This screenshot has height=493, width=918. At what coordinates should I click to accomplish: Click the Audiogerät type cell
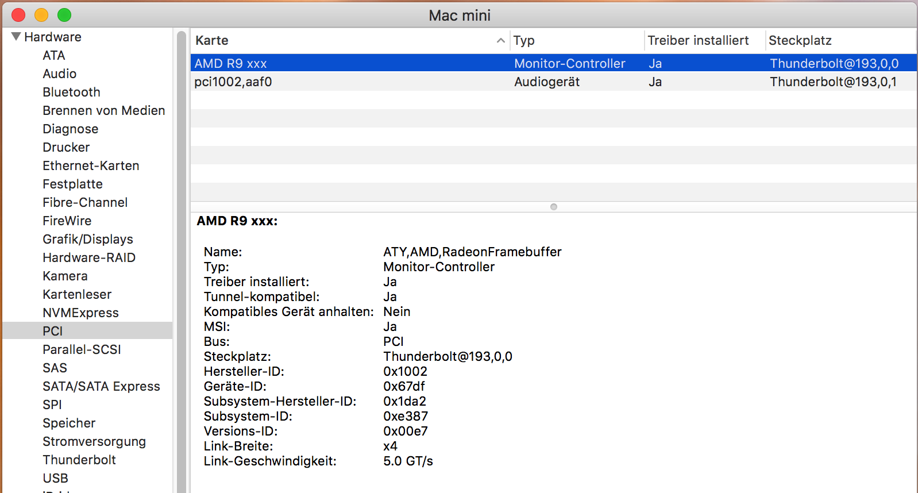[547, 82]
